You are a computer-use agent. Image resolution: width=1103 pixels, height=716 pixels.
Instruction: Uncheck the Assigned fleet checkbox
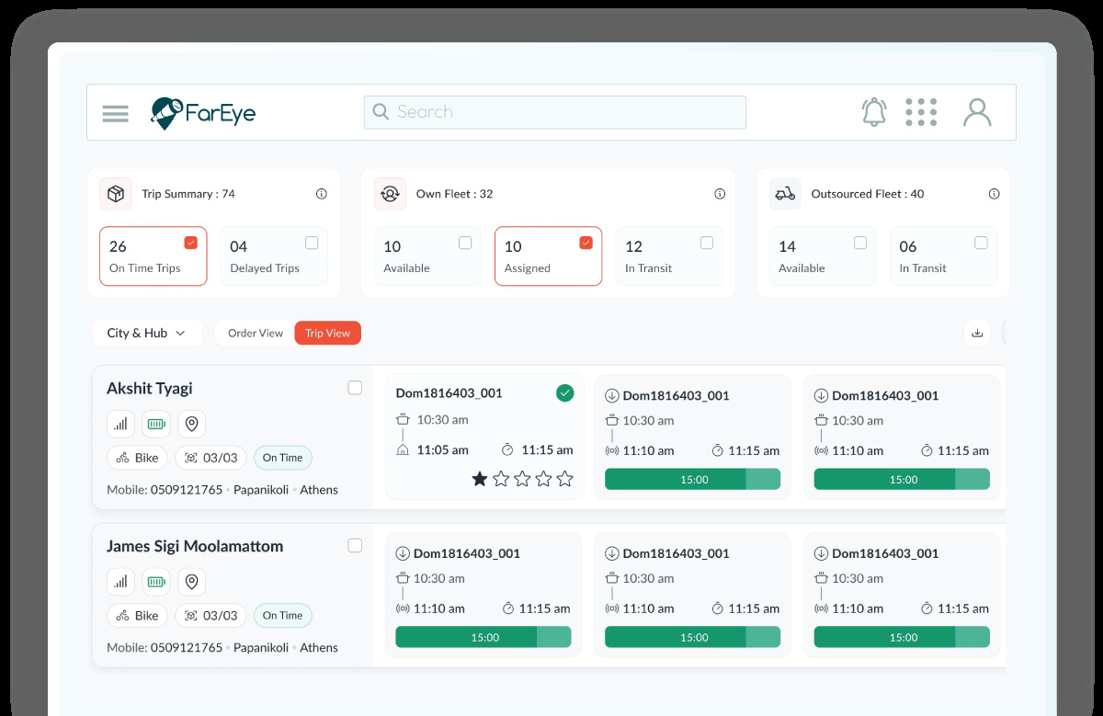point(586,243)
